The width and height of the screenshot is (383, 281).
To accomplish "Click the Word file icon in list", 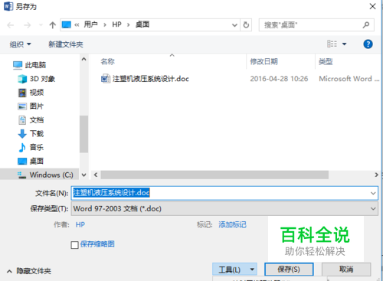I will tap(106, 79).
